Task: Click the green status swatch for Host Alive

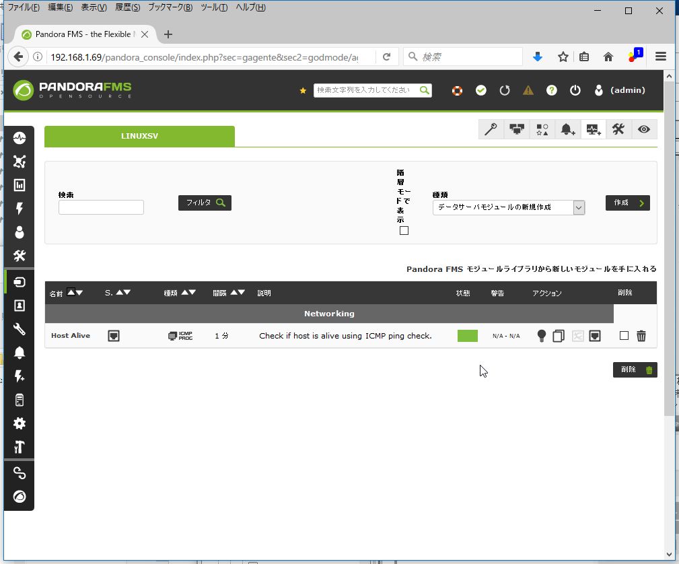Action: coord(468,336)
